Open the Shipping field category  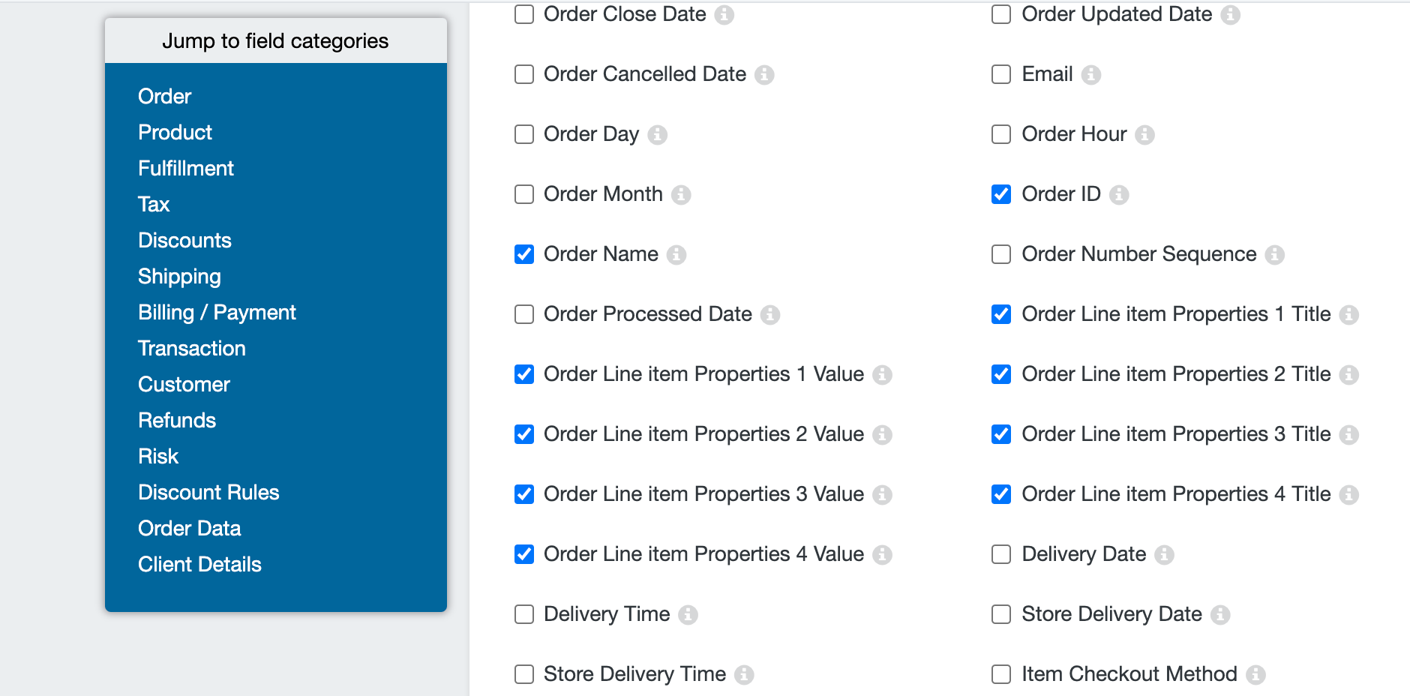point(179,276)
